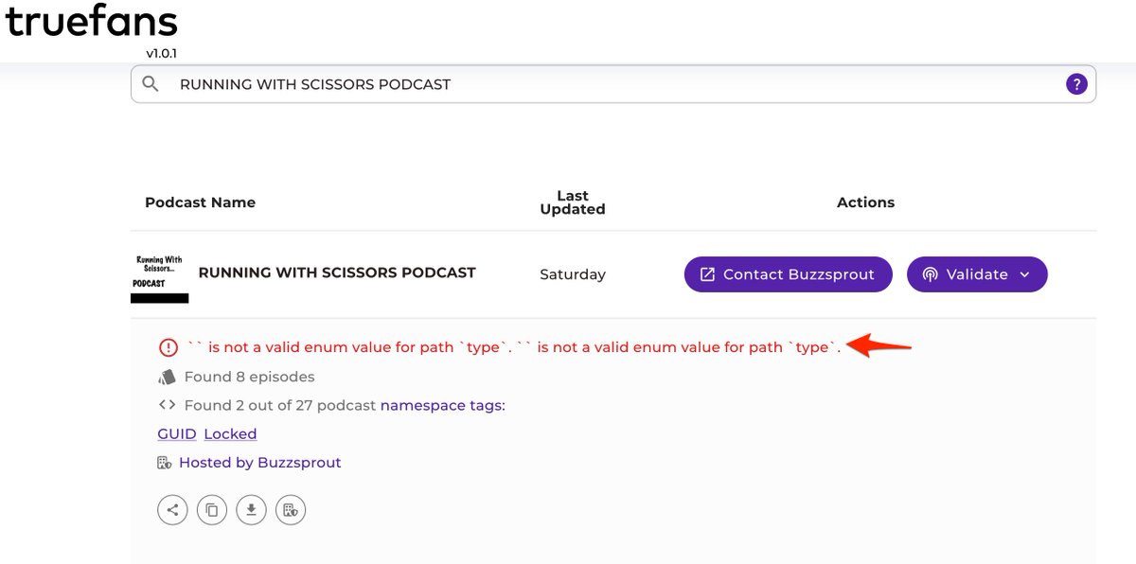Image resolution: width=1136 pixels, height=564 pixels.
Task: Click the hosting company icon button
Action: 291,510
